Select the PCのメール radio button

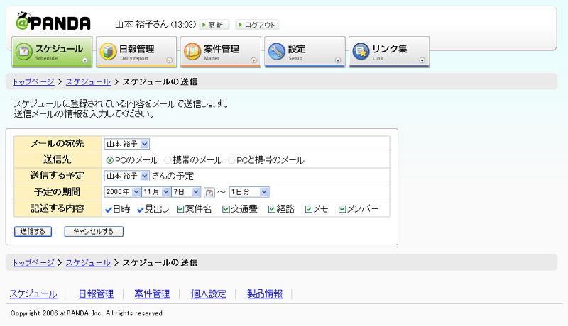[109, 160]
